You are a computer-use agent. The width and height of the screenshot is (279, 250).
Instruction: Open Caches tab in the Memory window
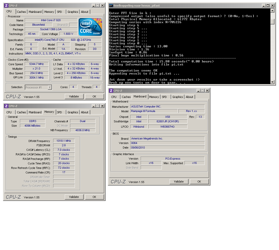tap(21, 112)
